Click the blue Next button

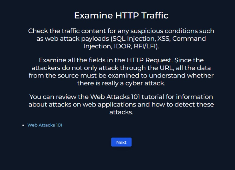click(x=121, y=142)
